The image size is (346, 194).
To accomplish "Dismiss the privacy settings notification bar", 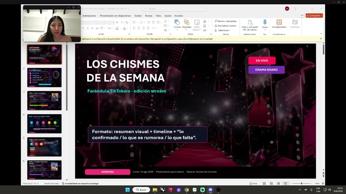I will tap(321, 39).
